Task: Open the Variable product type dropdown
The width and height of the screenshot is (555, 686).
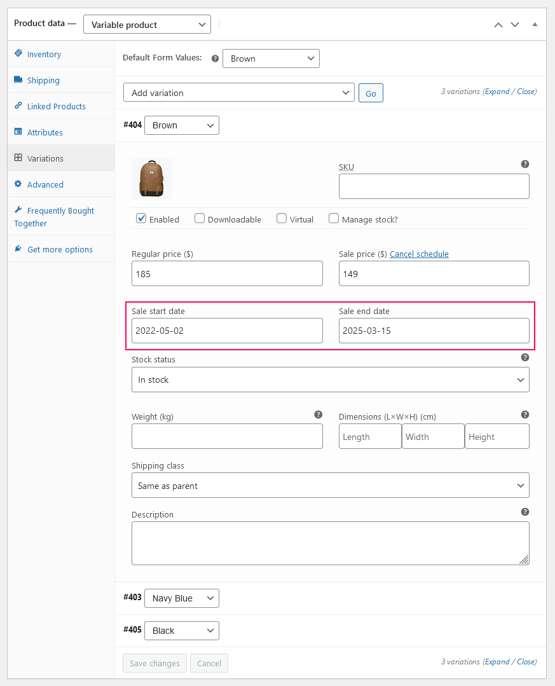Action: point(147,25)
